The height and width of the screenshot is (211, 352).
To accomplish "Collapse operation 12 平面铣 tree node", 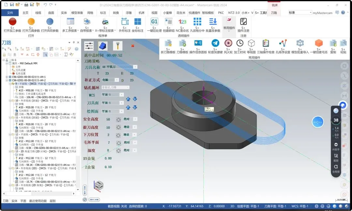I will 10,134.
